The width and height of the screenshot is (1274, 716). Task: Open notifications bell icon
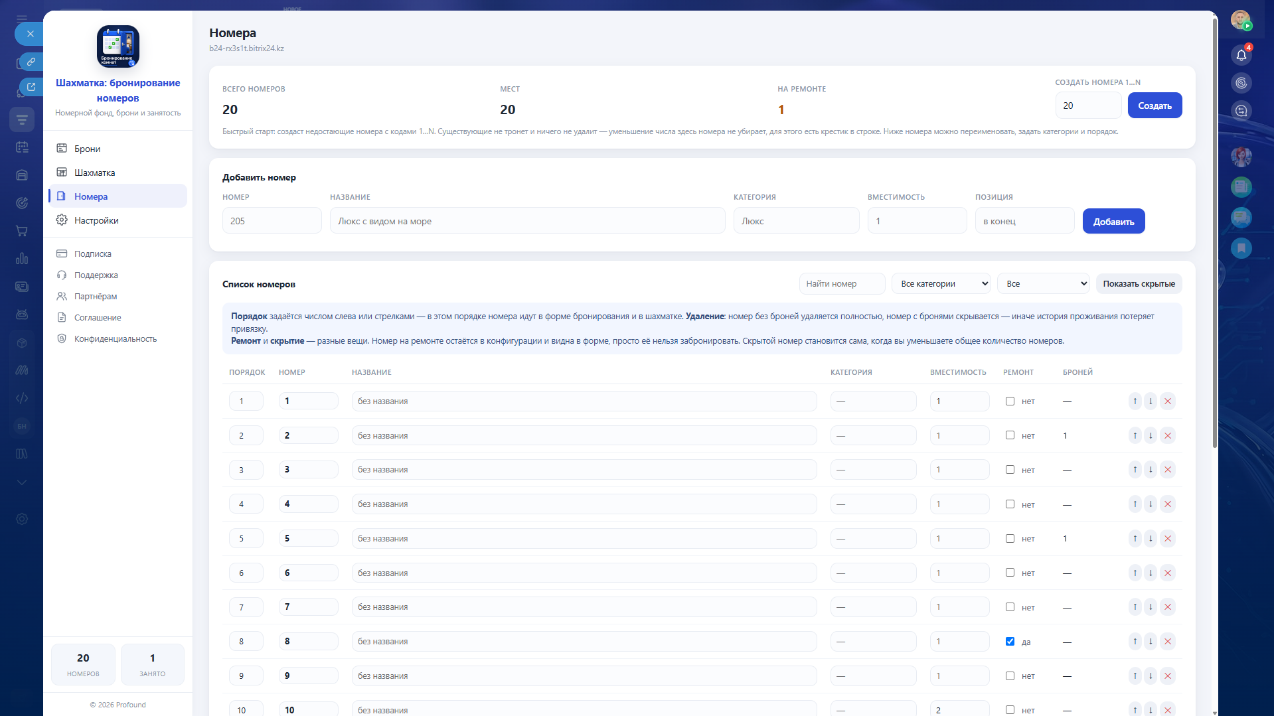[x=1241, y=55]
